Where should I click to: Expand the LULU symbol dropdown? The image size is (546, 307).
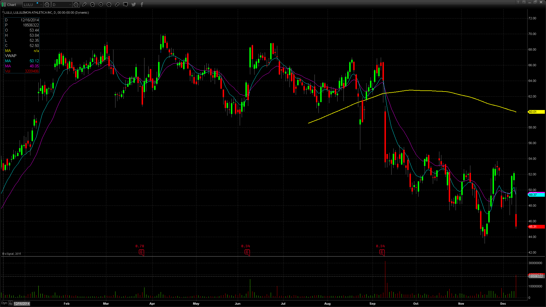click(x=41, y=5)
